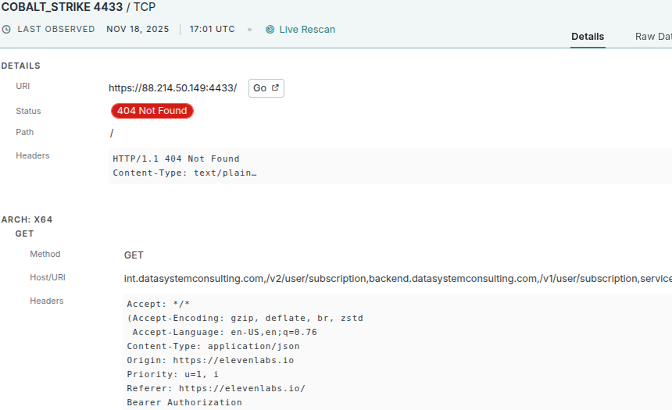The width and height of the screenshot is (672, 410).
Task: Click the URI https://88.214.50.149:4433/
Action: (173, 88)
